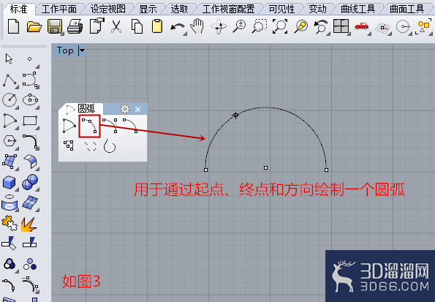The width and height of the screenshot is (435, 302).
Task: Select the Arc tool in the sidebar
Action: 10,121
